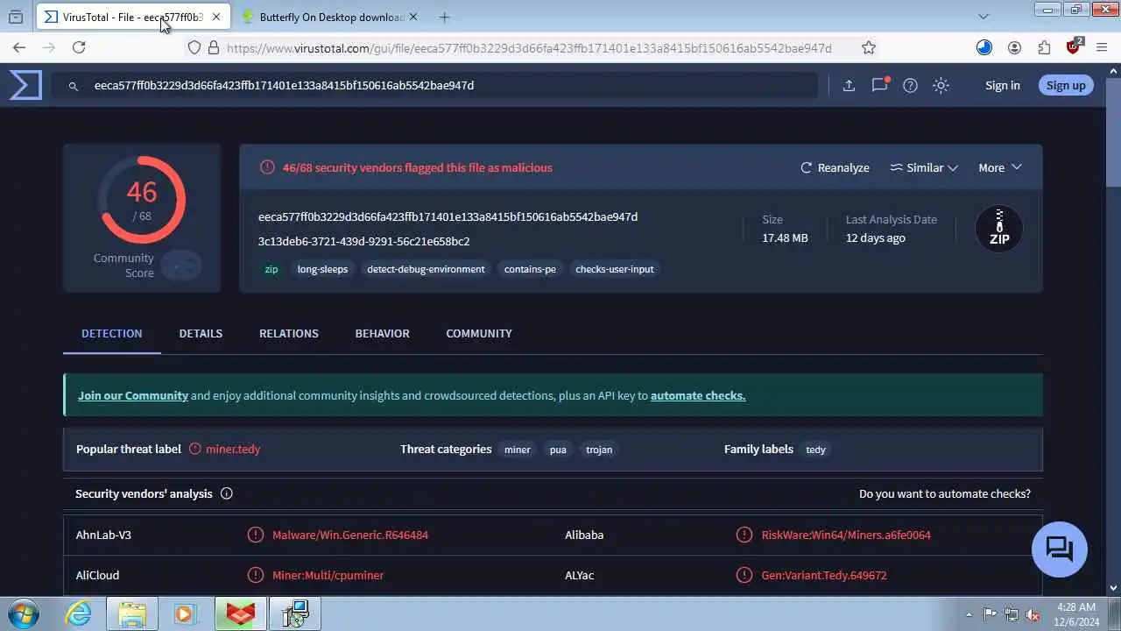The width and height of the screenshot is (1121, 631).
Task: Open the automate checks link
Action: [x=698, y=395]
